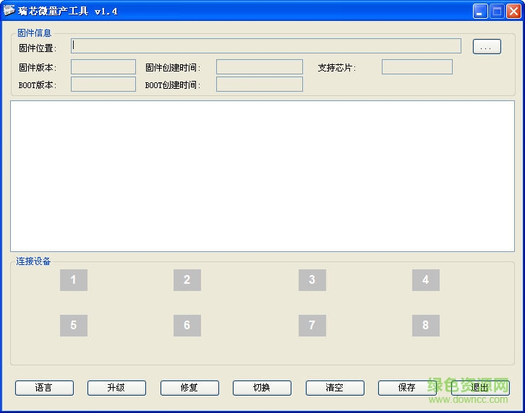Select device slot 4 indicator

coord(426,280)
